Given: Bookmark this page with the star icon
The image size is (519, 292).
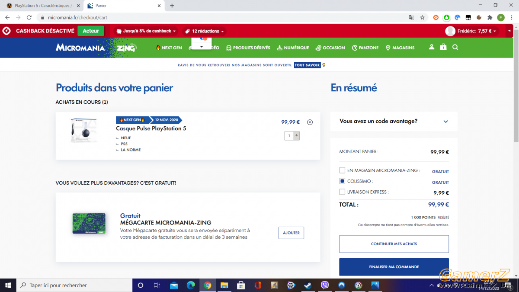Looking at the screenshot, I should [422, 18].
